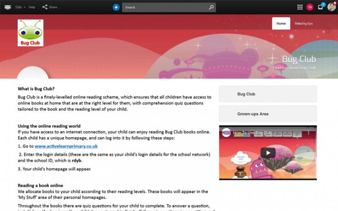The width and height of the screenshot is (338, 211).
Task: Click the large 'Bug Club' banner title
Action: 299,59
